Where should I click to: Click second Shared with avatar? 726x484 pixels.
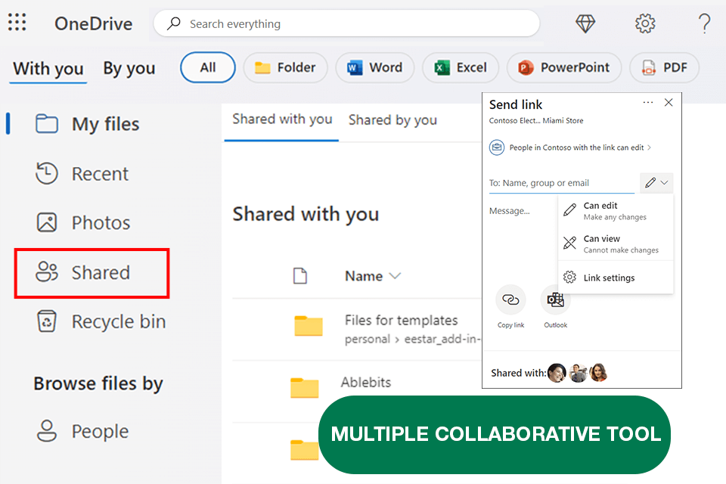pyautogui.click(x=578, y=373)
